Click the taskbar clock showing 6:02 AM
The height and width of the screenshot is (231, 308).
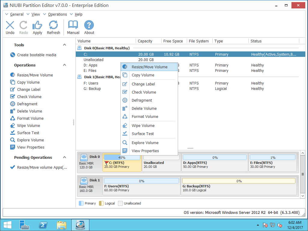pos(295,225)
